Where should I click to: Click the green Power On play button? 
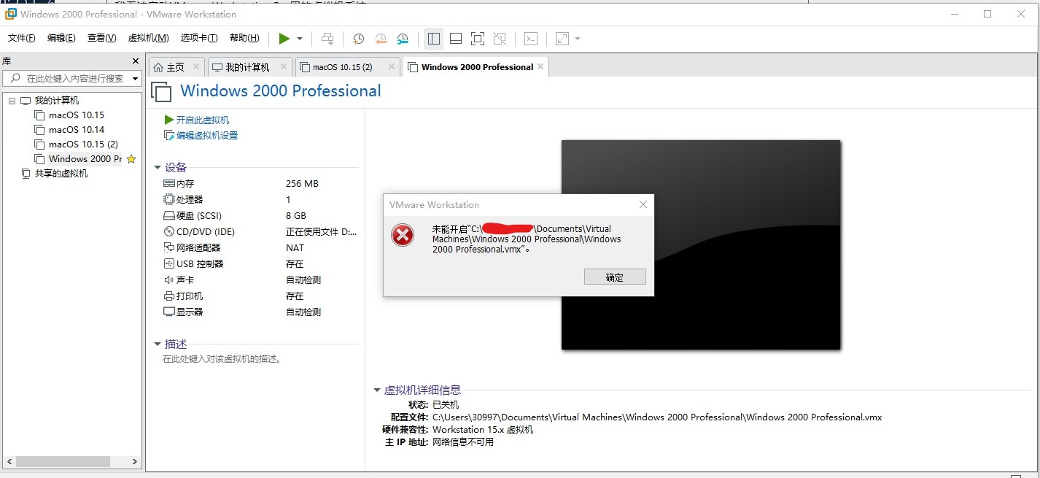[284, 39]
